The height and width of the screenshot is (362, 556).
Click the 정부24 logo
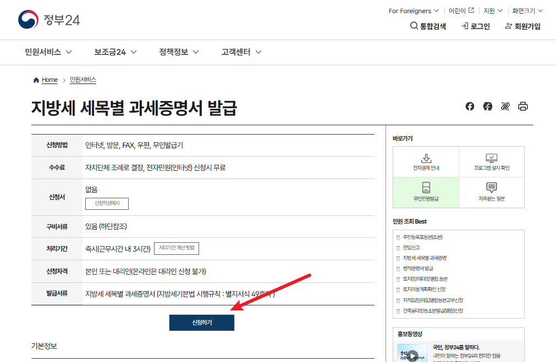click(49, 19)
